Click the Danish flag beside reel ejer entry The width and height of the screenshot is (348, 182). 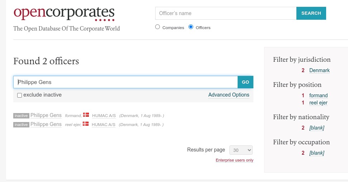[x=86, y=124]
